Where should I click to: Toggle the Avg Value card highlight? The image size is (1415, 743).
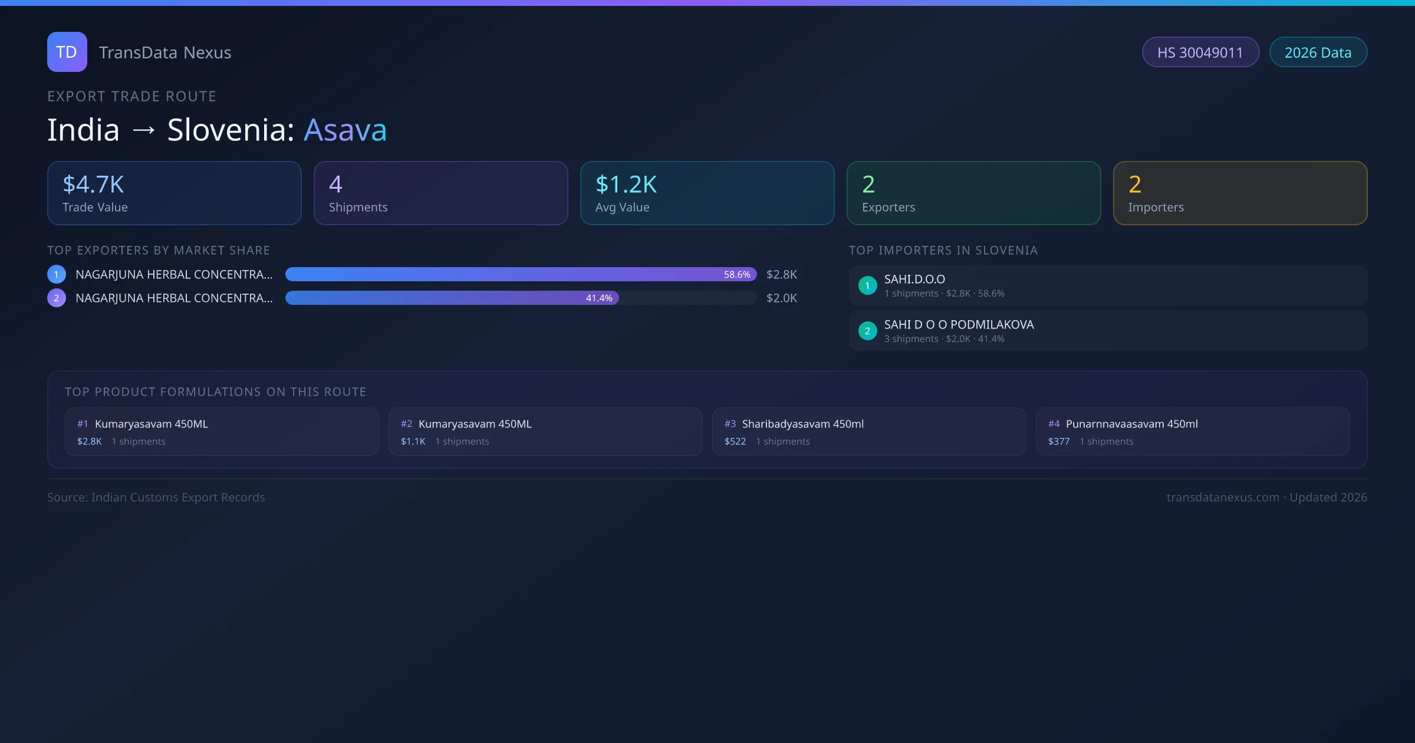(x=707, y=193)
